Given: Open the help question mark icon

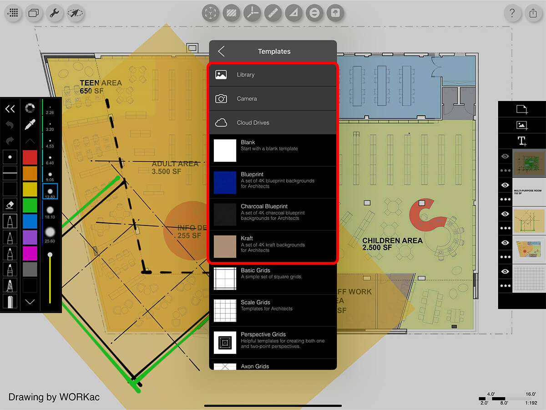Looking at the screenshot, I should pyautogui.click(x=512, y=13).
